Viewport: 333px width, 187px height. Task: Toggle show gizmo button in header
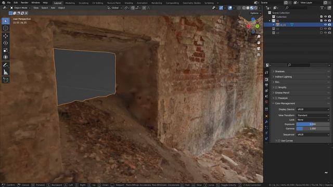point(221,8)
